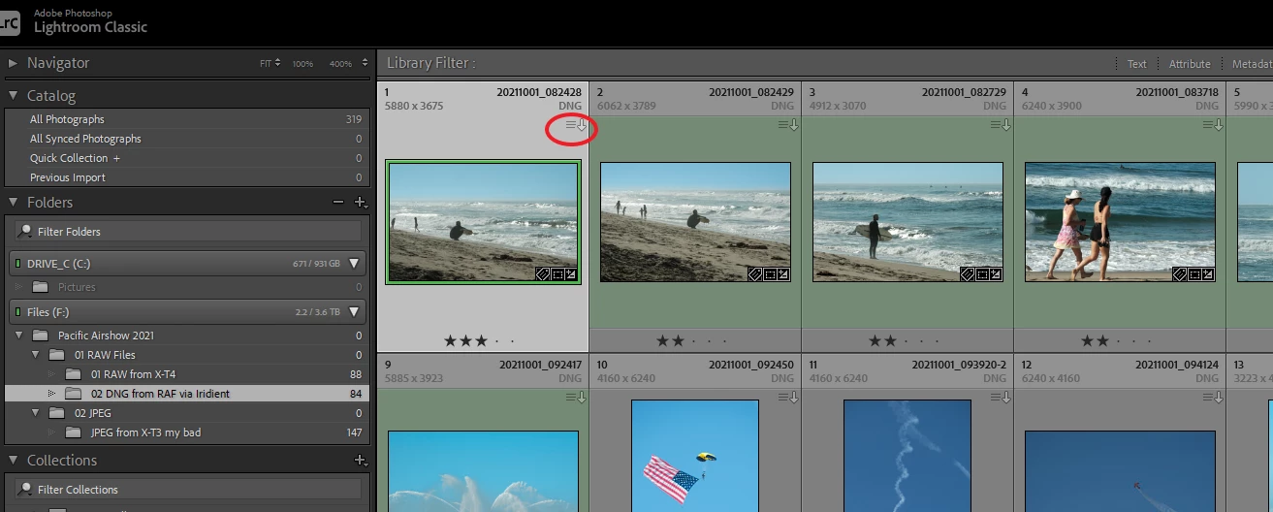
Task: Click the metadata update badge on photo 20211001_082428
Action: [x=576, y=125]
